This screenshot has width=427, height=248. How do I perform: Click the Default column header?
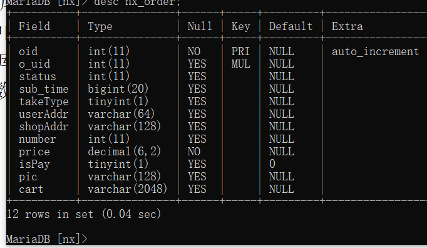(x=291, y=26)
